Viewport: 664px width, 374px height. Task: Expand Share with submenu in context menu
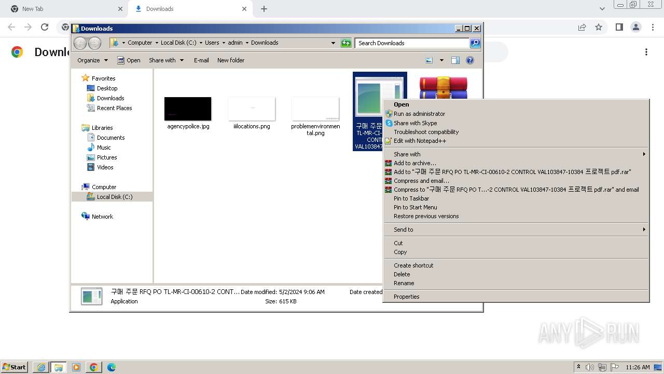pyautogui.click(x=516, y=154)
